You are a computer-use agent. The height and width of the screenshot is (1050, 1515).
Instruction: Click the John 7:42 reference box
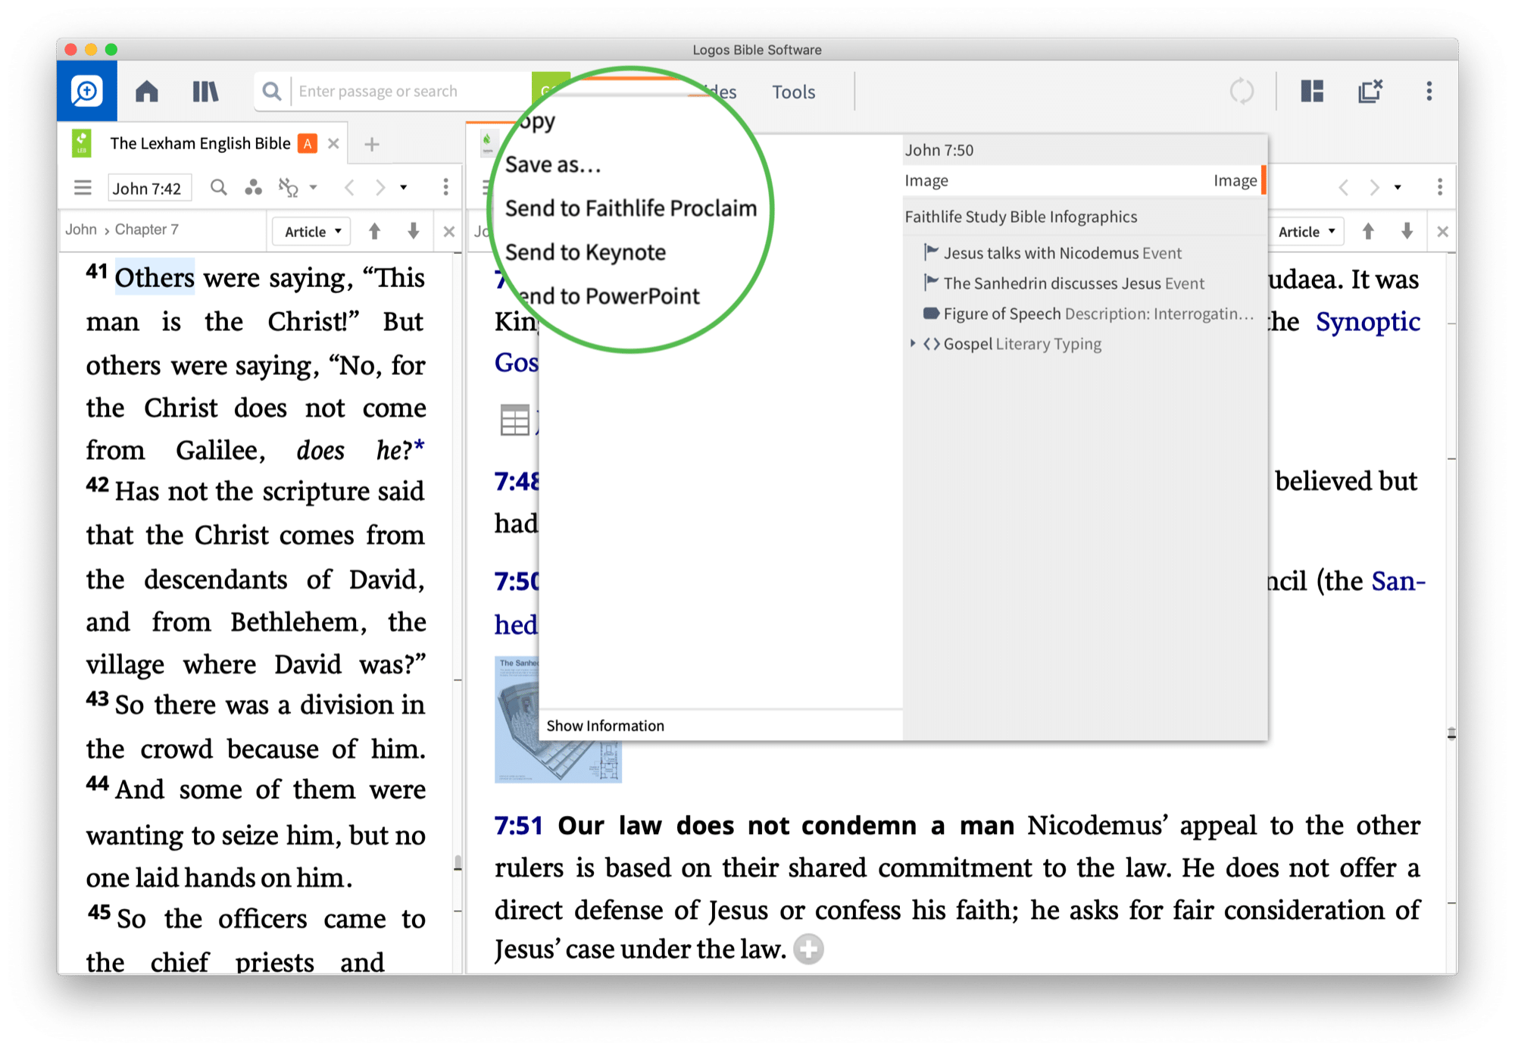click(x=148, y=188)
